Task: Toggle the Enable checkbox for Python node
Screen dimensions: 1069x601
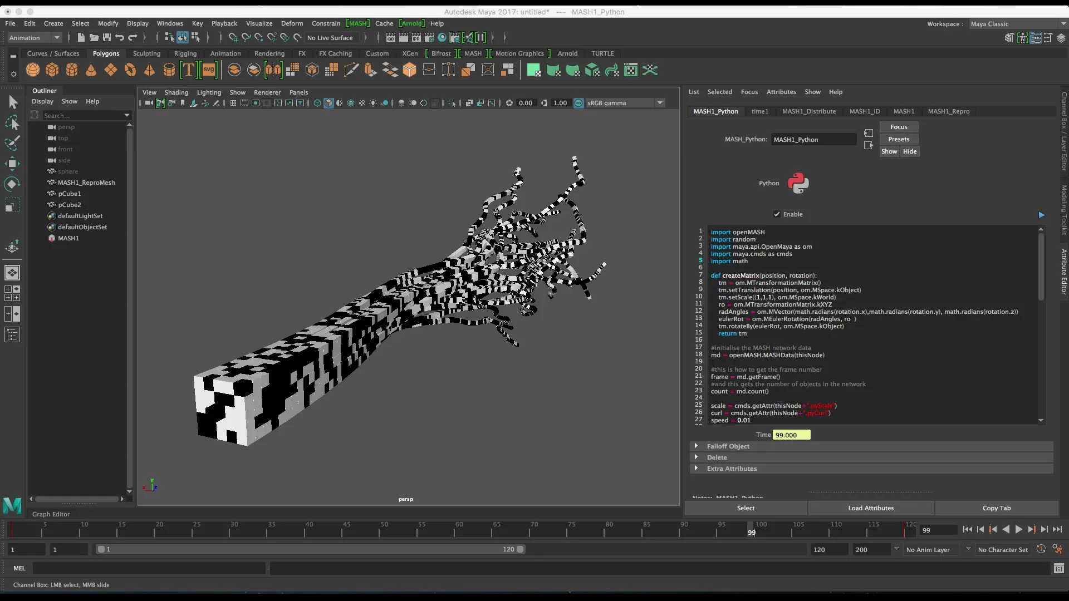Action: (777, 214)
